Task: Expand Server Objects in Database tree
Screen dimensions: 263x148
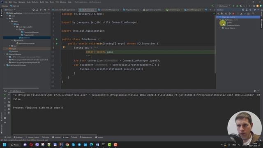Action: 220,28
